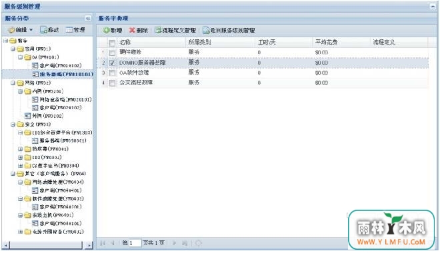Collapse the 内网(PW0201) tree node
Viewport: 440px width, 253px height.
(20, 91)
